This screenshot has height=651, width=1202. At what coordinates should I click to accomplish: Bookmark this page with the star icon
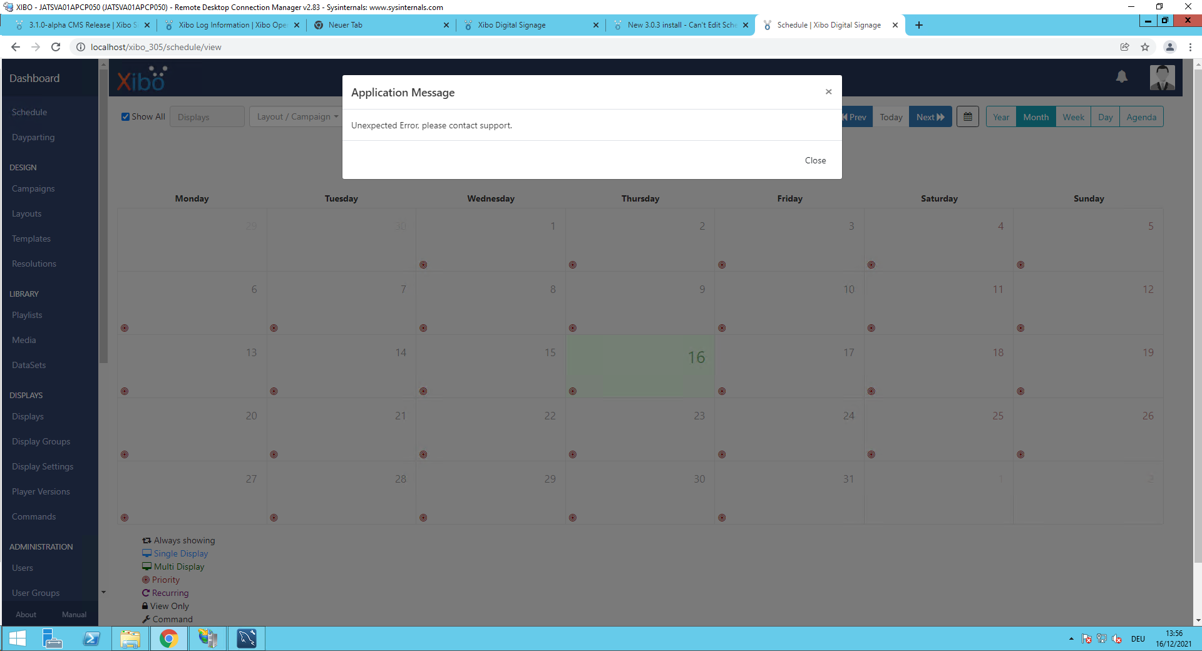coord(1145,47)
